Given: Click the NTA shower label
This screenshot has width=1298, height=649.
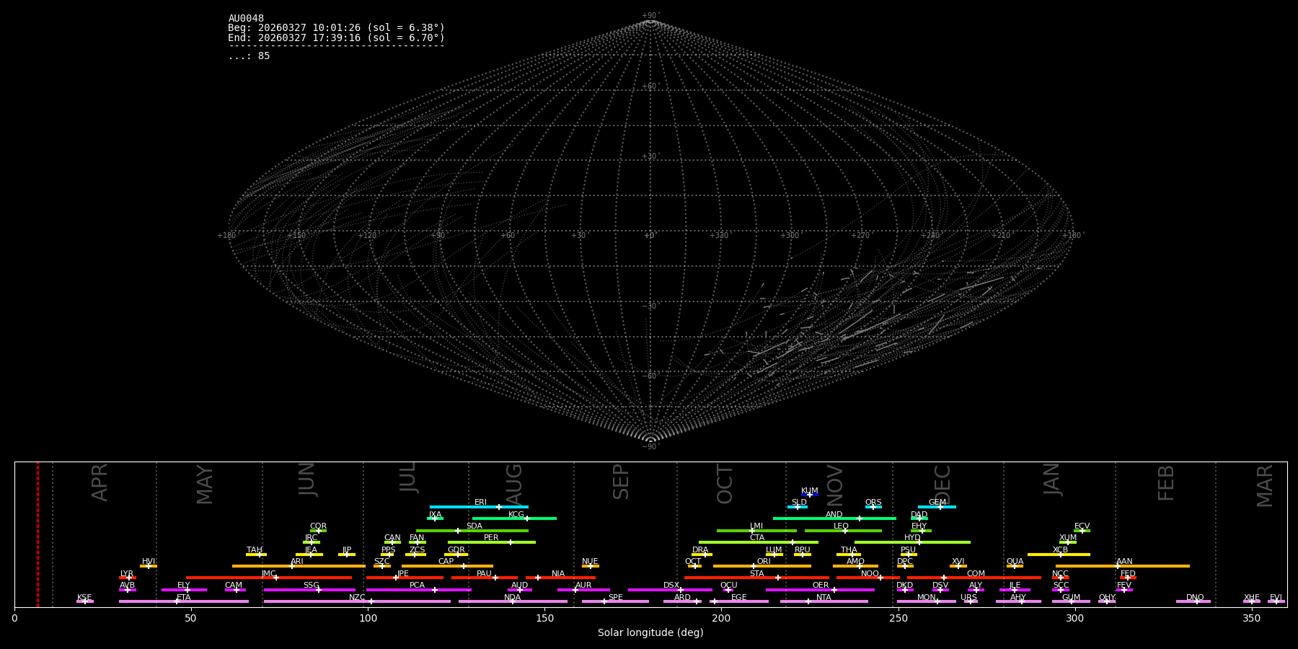Looking at the screenshot, I should tap(824, 598).
